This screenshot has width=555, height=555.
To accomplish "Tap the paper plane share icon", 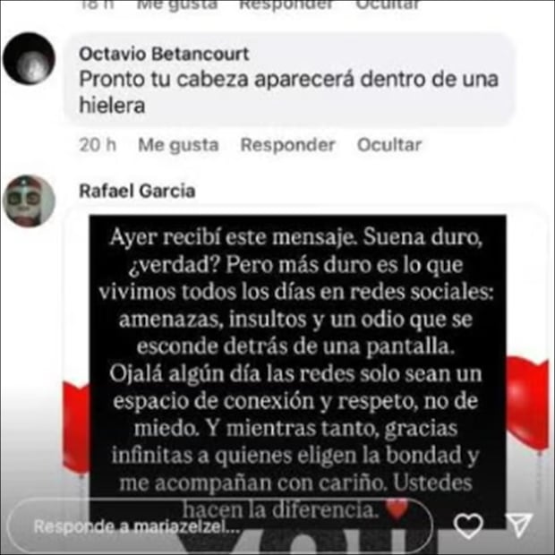I will (x=519, y=525).
